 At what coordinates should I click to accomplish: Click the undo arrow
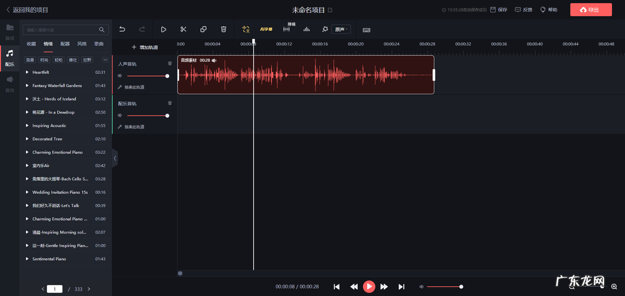(122, 30)
